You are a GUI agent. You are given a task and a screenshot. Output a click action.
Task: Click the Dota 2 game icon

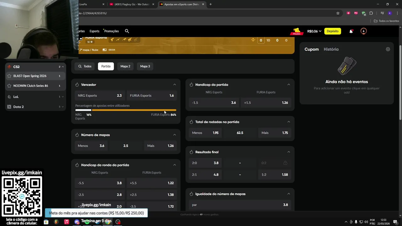pos(9,107)
